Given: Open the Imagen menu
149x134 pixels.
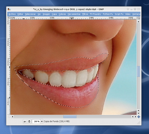Looking at the screenshot, I should tap(46, 14).
